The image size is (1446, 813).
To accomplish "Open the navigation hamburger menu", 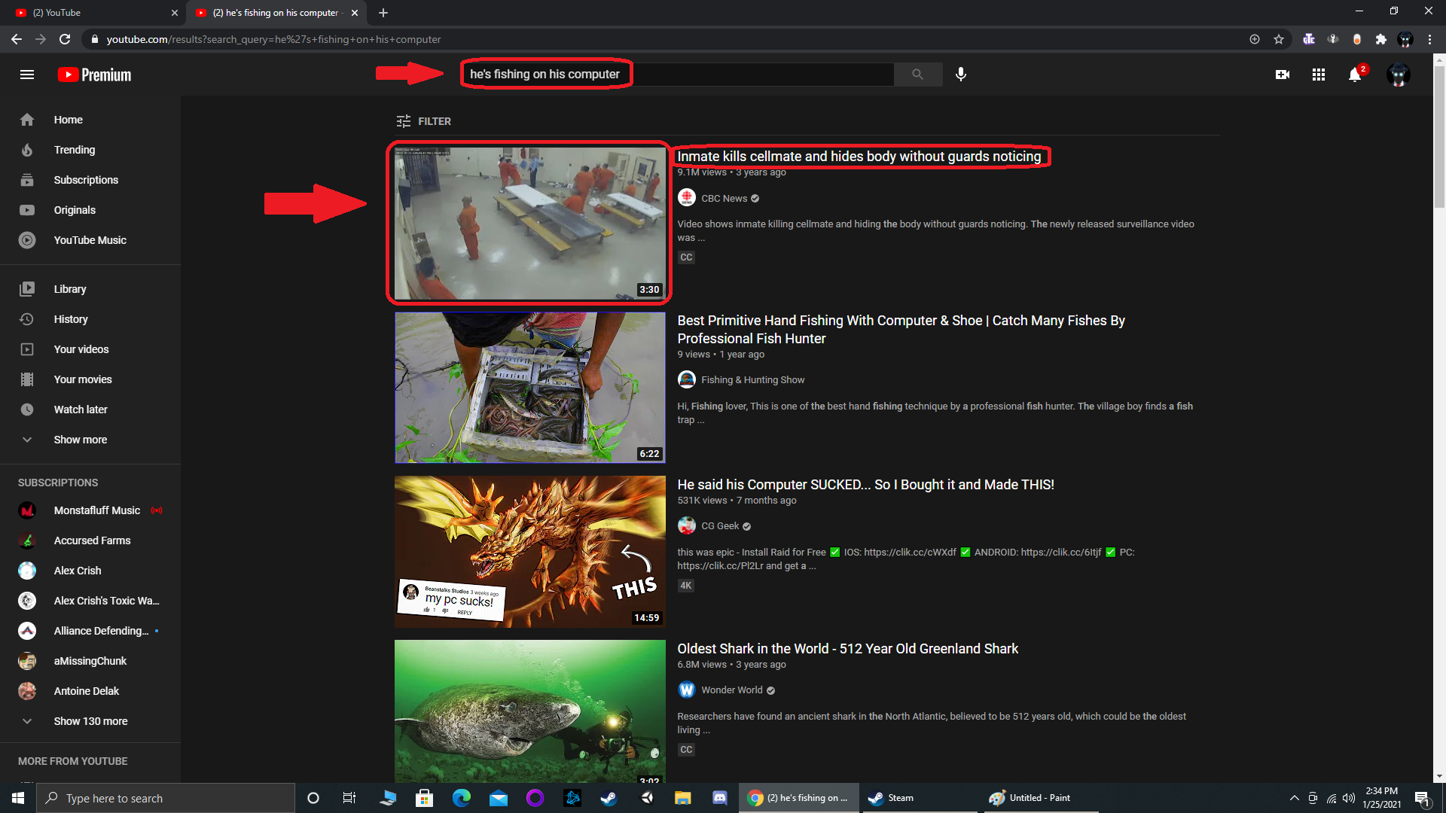I will click(26, 75).
